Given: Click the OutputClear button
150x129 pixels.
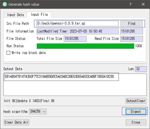Looking at the screenshot, I should (136, 101).
